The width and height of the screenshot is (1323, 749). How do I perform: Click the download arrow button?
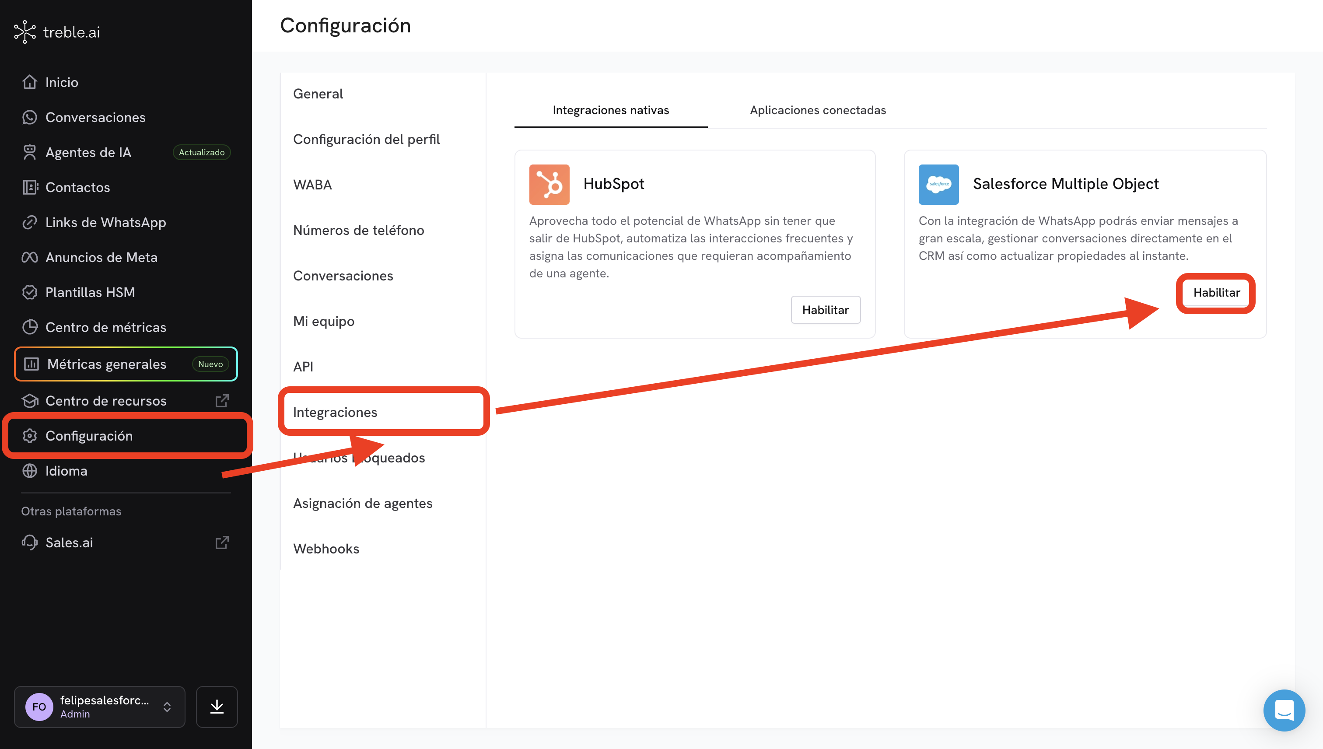pyautogui.click(x=217, y=707)
